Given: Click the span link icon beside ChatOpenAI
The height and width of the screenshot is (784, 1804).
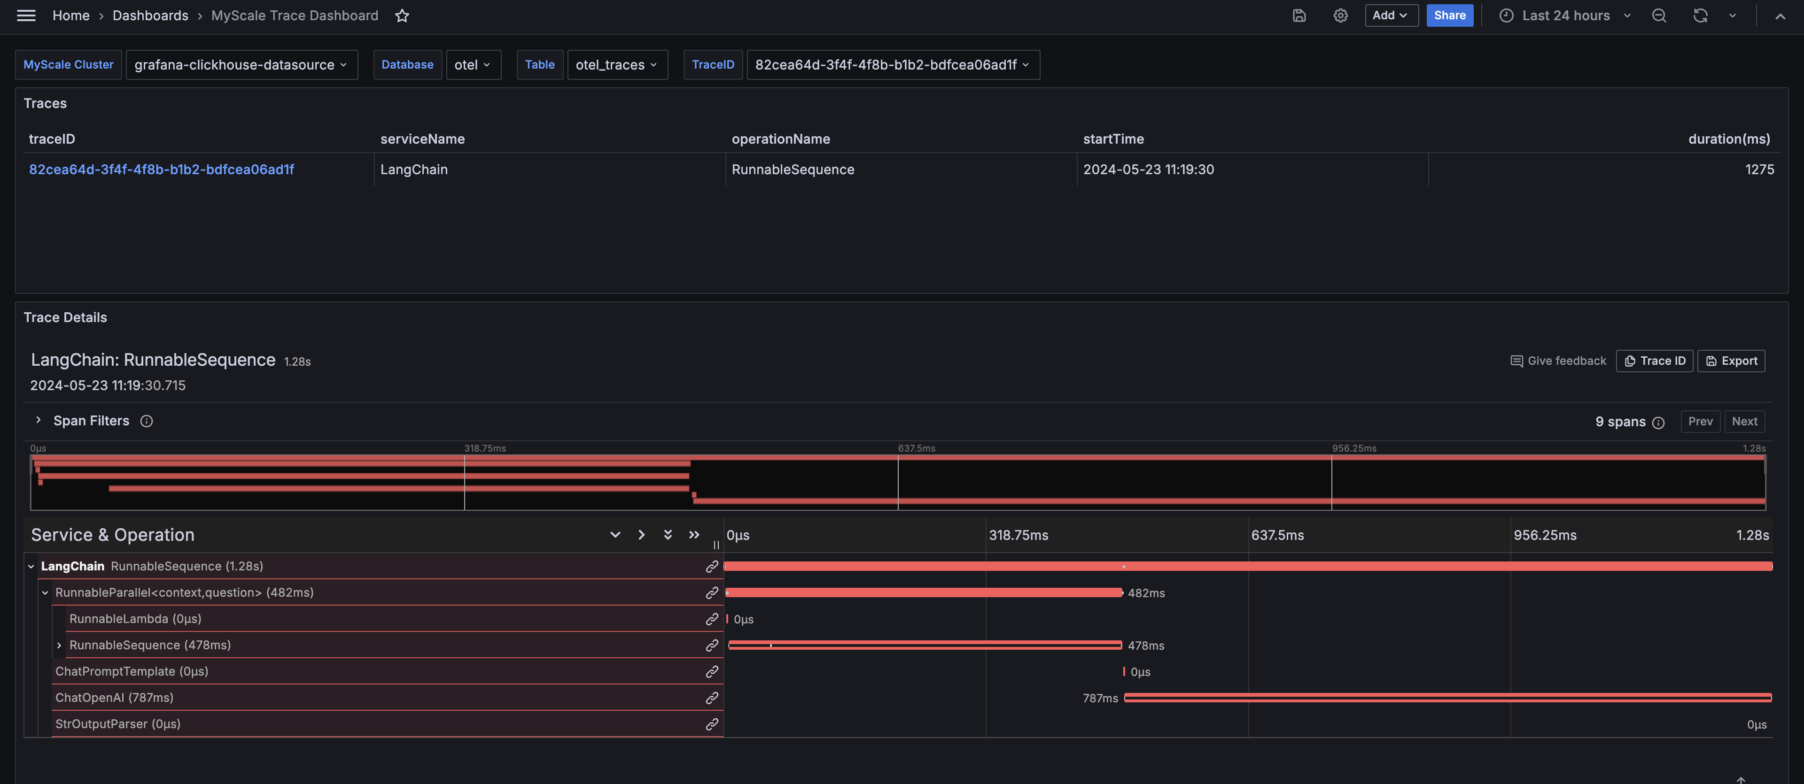Looking at the screenshot, I should 712,697.
